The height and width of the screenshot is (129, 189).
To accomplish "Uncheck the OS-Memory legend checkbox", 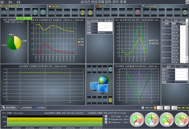I will 106,122.
